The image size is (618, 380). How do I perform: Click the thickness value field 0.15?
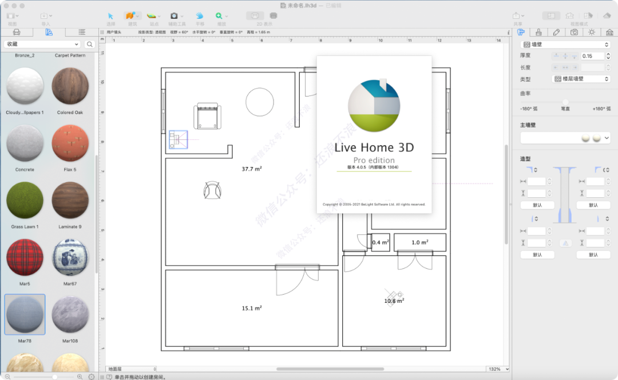click(592, 56)
